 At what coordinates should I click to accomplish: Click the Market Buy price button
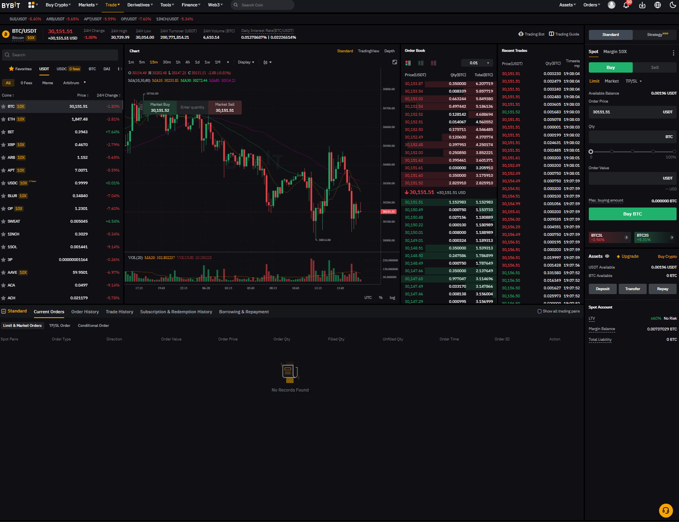coord(160,107)
